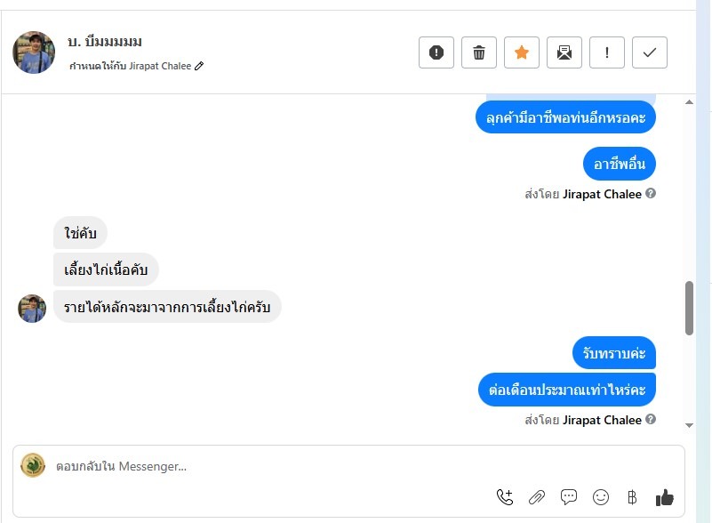Click the baht currency payment icon

[633, 497]
